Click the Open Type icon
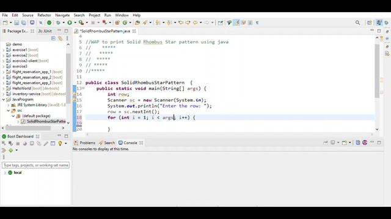 (x=137, y=23)
